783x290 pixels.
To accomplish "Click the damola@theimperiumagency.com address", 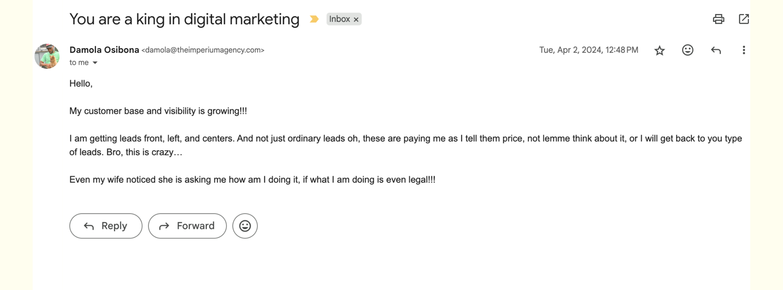I will [203, 50].
